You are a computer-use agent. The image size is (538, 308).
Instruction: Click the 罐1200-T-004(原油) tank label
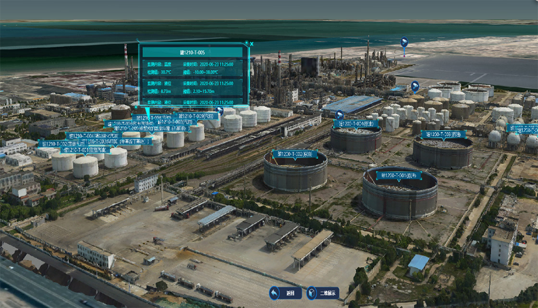(356, 124)
